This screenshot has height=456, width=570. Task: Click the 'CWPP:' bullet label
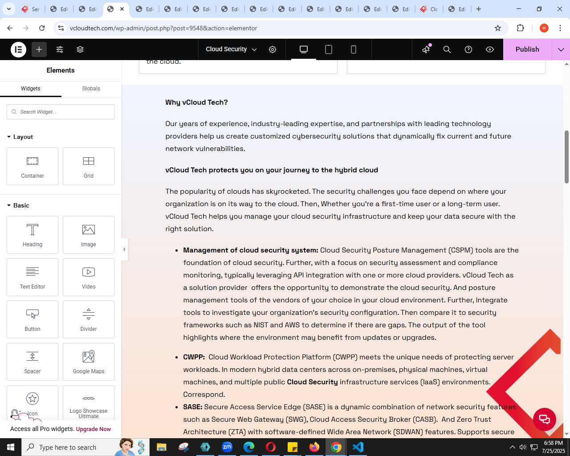pyautogui.click(x=194, y=357)
